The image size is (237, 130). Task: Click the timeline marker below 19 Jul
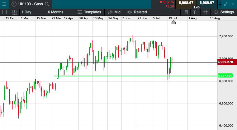click(x=173, y=22)
